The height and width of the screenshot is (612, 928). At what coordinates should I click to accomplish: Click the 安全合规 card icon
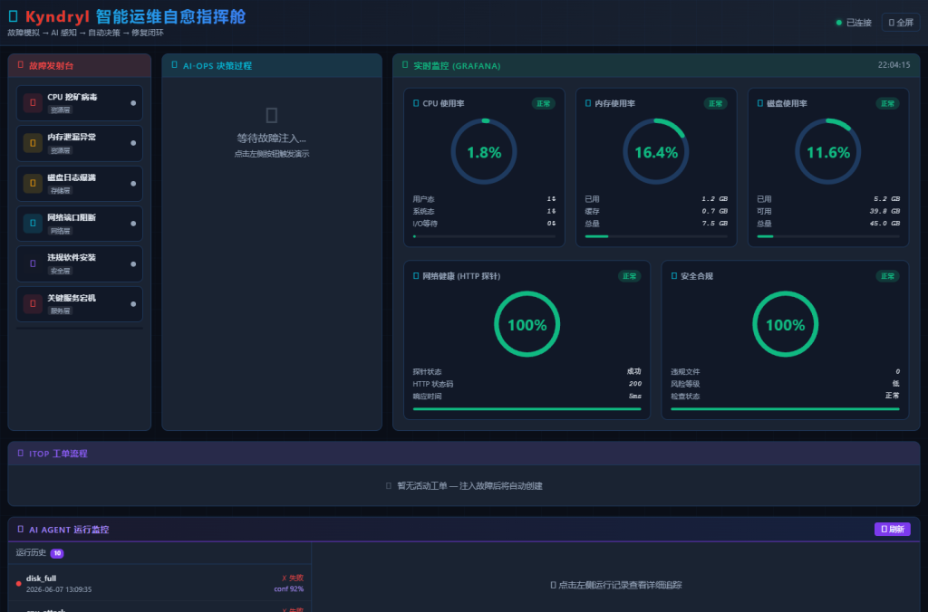click(674, 276)
